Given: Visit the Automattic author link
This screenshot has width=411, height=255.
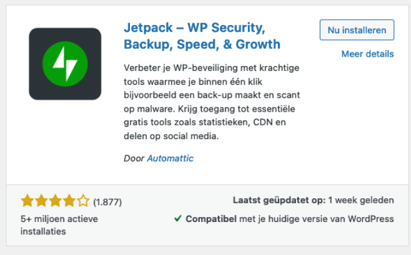Looking at the screenshot, I should coord(170,158).
